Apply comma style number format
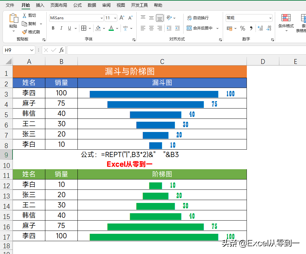Screen dimensions: 306x254 click(251, 29)
